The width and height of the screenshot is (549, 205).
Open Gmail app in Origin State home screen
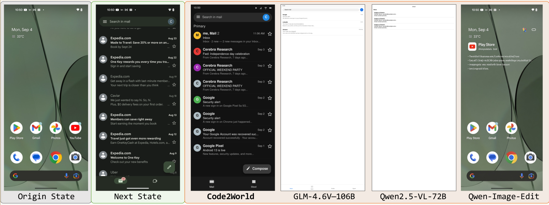pyautogui.click(x=36, y=128)
